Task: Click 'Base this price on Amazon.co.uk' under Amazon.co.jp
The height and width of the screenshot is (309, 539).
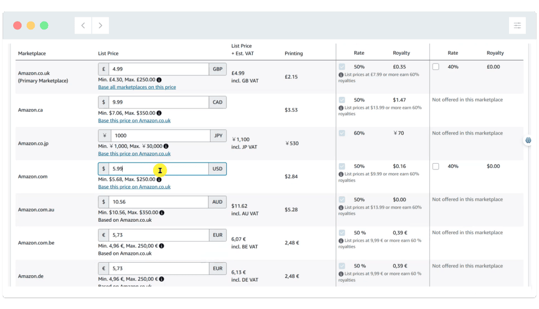Action: 134,154
